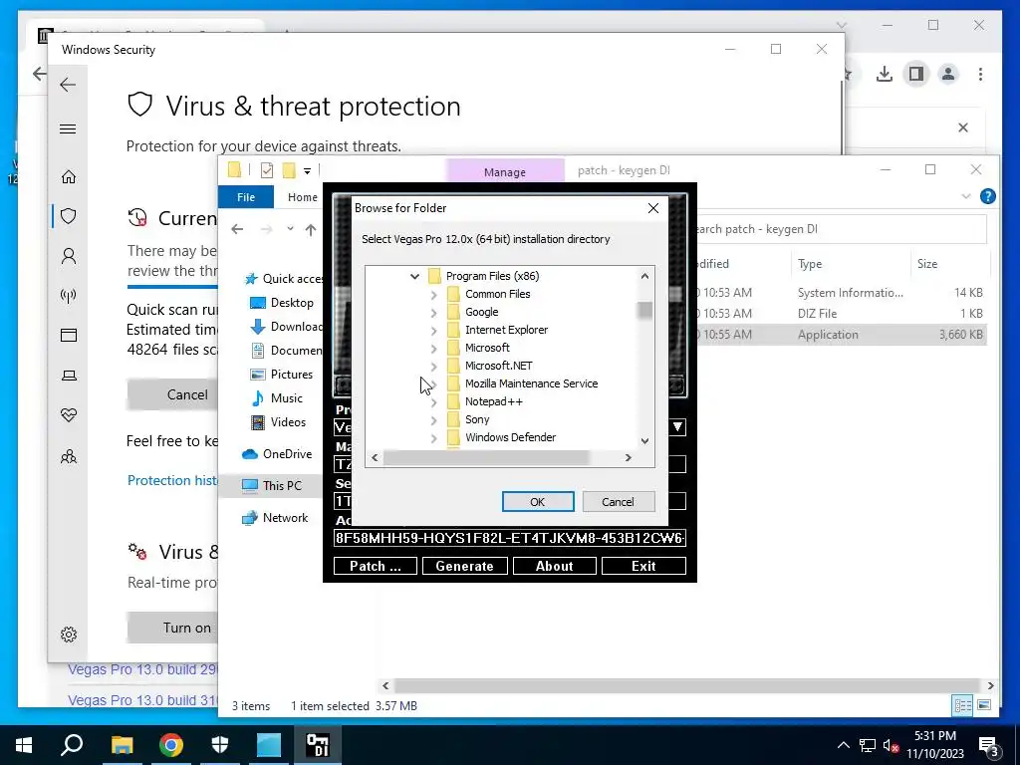Viewport: 1020px width, 765px height.
Task: Open Family options icon
Action: [x=69, y=456]
